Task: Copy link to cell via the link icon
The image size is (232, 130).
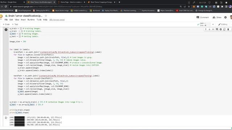Action: point(213,29)
